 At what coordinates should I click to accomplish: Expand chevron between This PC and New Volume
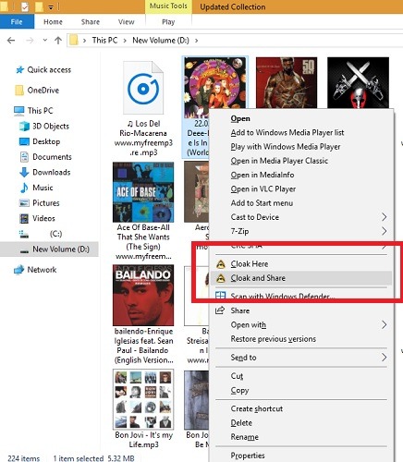click(x=125, y=41)
